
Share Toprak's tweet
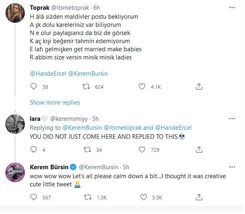point(199,87)
